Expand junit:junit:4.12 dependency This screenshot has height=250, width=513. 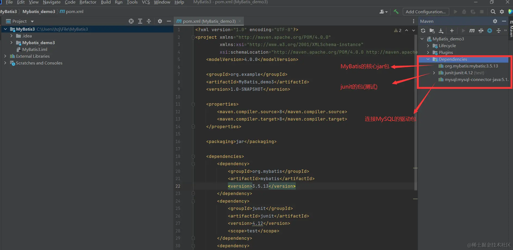(x=434, y=73)
